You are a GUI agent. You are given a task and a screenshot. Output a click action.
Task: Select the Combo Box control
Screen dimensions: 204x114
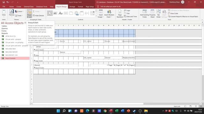(92, 13)
